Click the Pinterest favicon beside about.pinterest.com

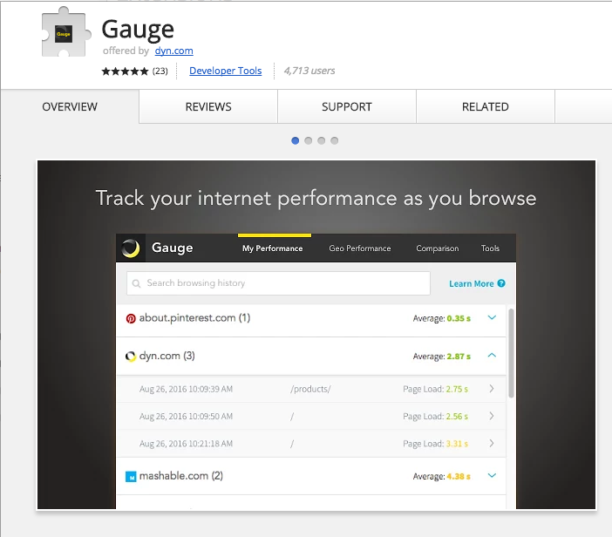(x=131, y=318)
